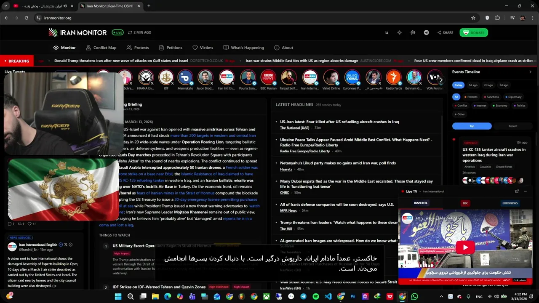Open the Victims tab
This screenshot has width=539, height=303.
click(203, 48)
